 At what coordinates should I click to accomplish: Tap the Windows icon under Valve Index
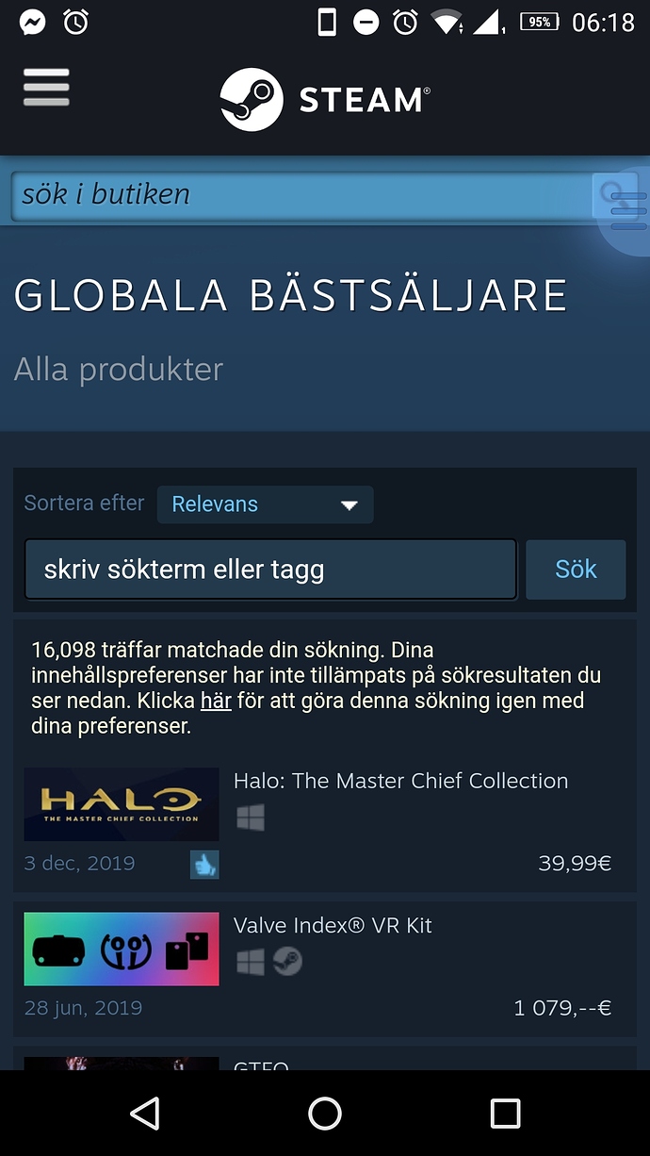[x=250, y=962]
